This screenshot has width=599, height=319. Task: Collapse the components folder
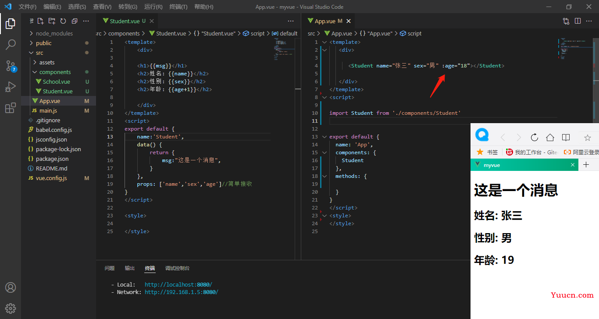click(35, 72)
